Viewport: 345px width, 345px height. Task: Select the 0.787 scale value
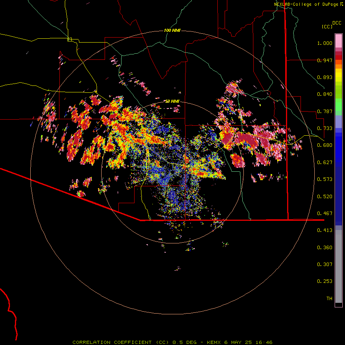pyautogui.click(x=325, y=111)
